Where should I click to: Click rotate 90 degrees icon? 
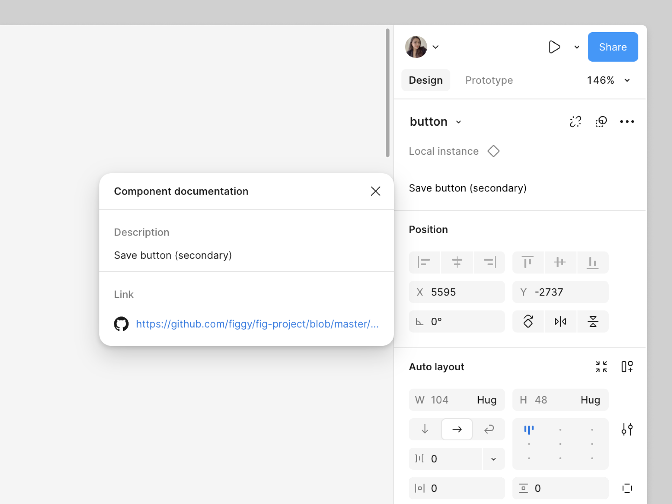click(528, 321)
